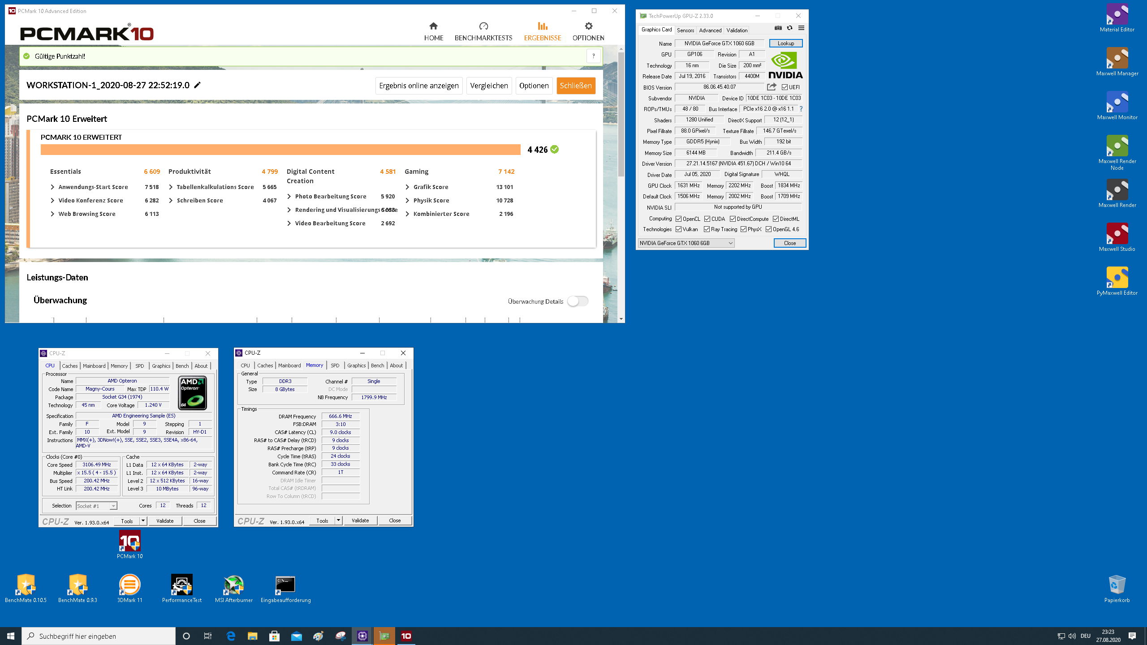The image size is (1147, 645).
Task: Click Windows Start button
Action: pos(11,636)
